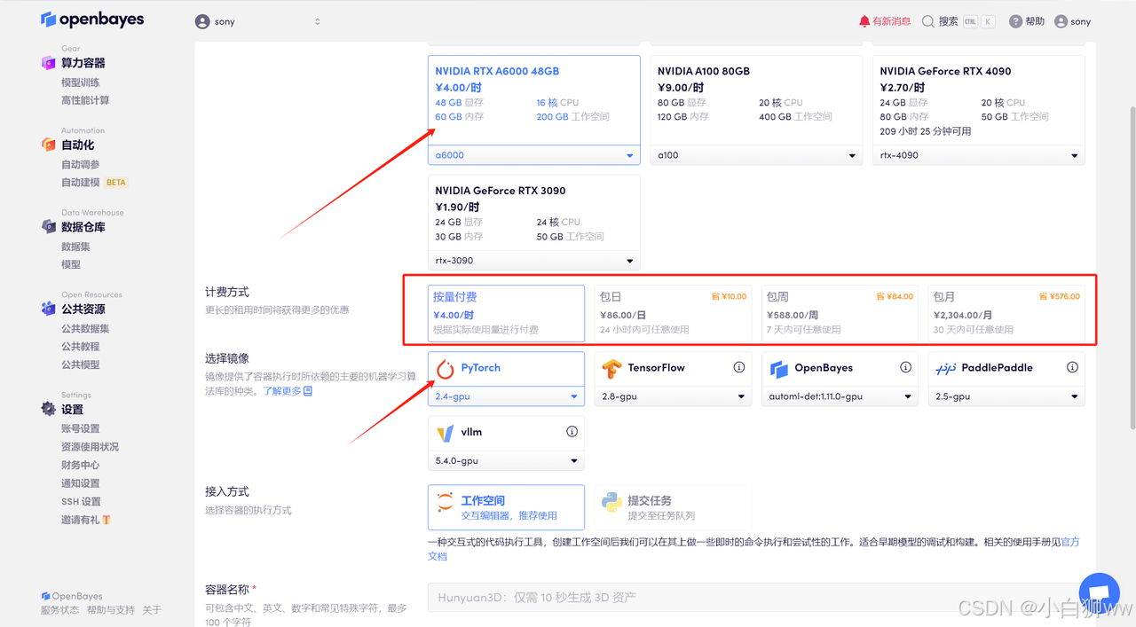Show vllm image info icon
This screenshot has width=1136, height=627.
point(572,432)
